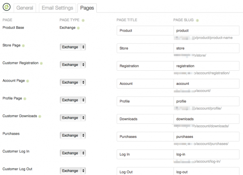Switch to the General tab
Image resolution: width=243 pixels, height=175 pixels.
[x=25, y=8]
